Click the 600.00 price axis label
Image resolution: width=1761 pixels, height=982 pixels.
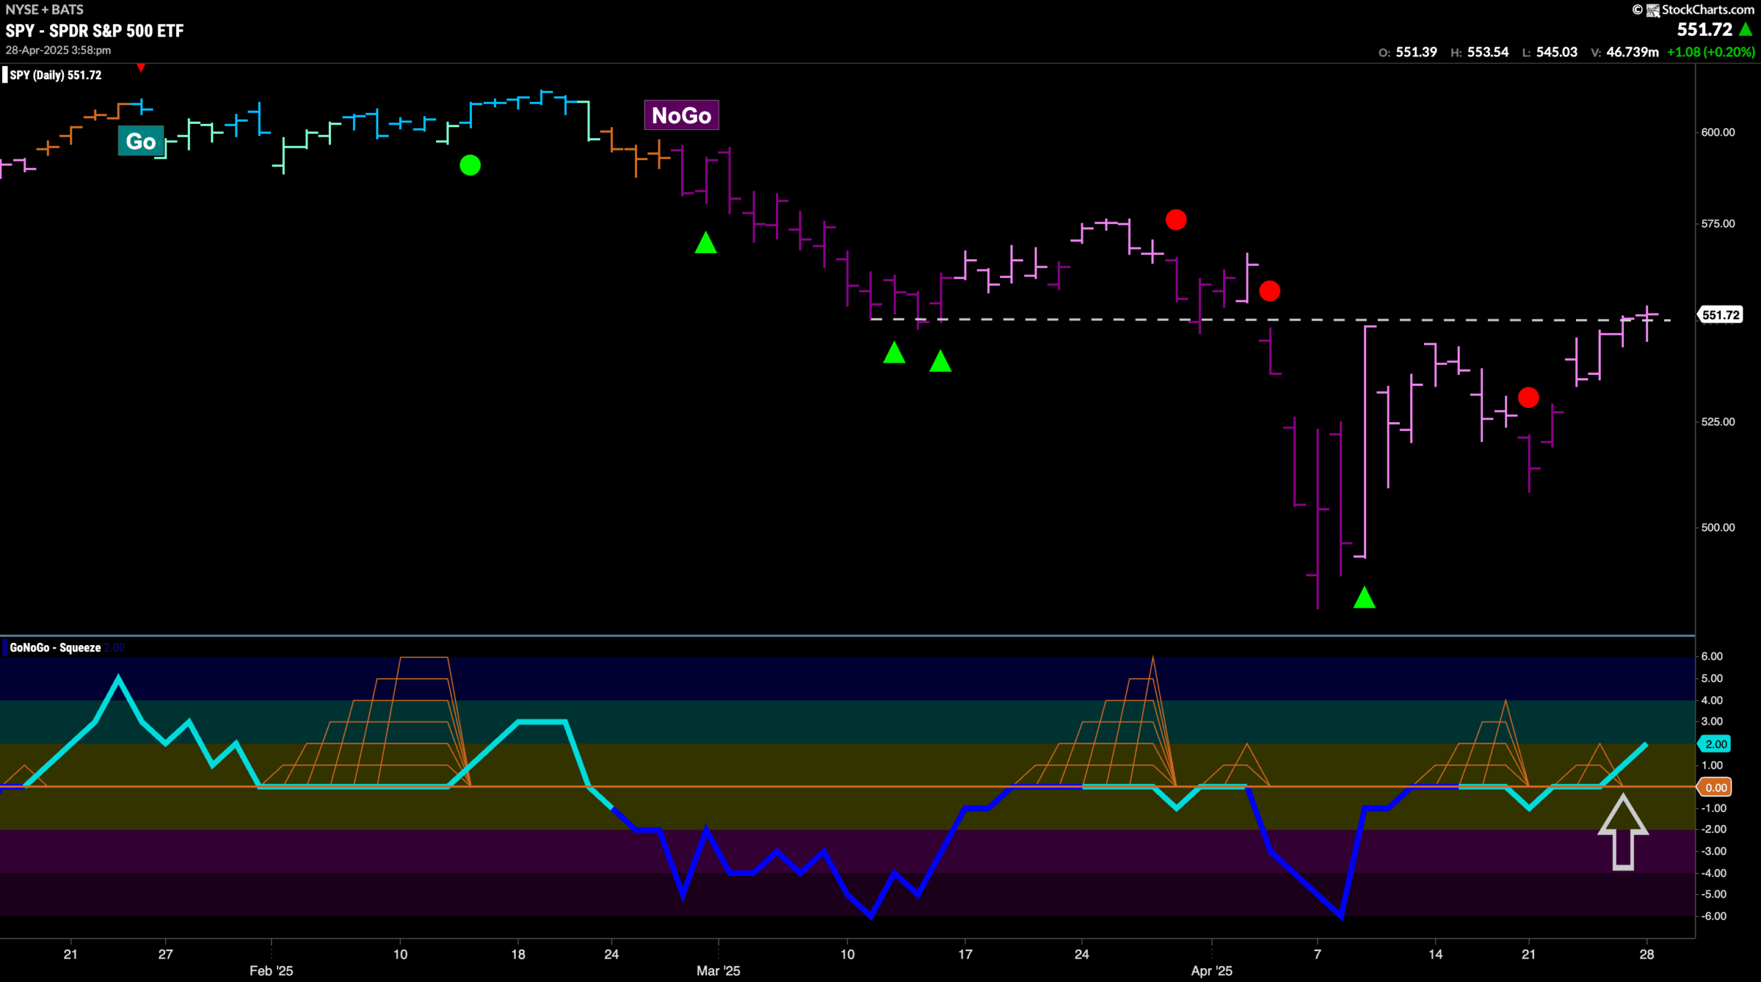(1718, 132)
